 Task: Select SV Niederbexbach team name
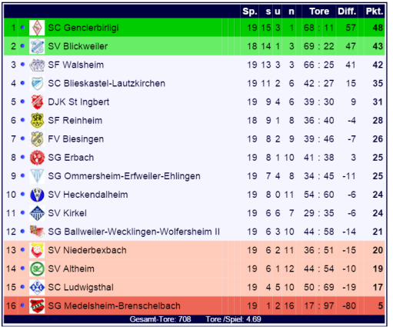tap(87, 250)
